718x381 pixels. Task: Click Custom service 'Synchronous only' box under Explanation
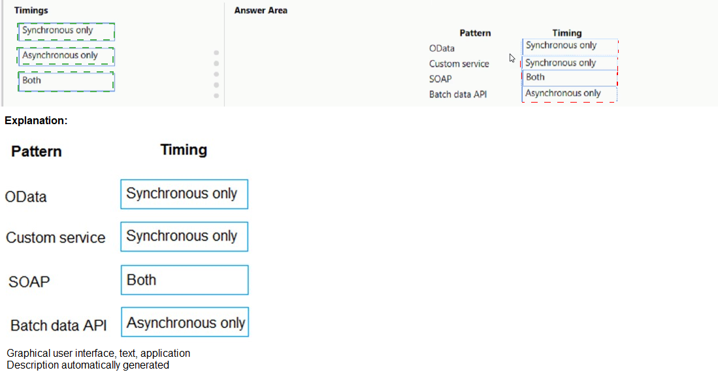click(x=184, y=237)
